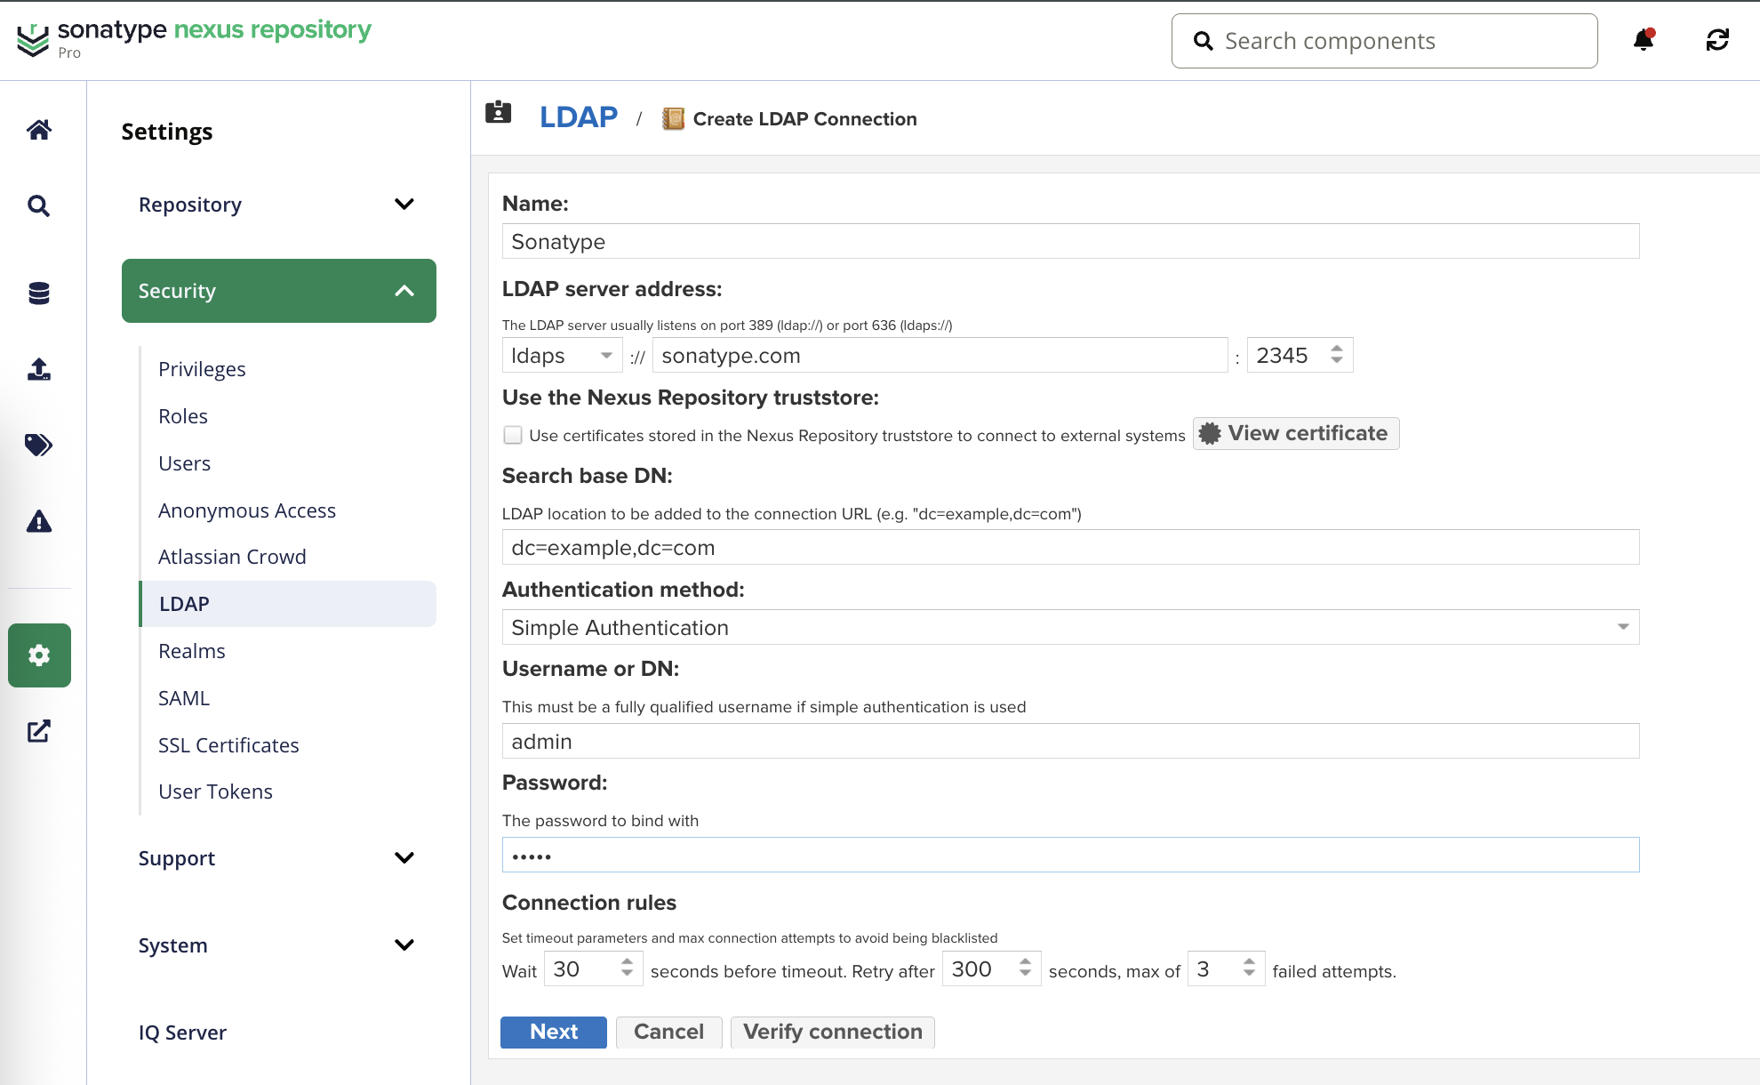Open Privileges in Security menu

(x=202, y=369)
